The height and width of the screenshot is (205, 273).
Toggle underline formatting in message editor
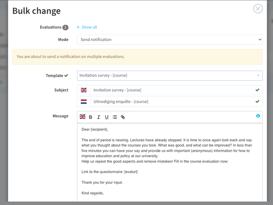(x=107, y=117)
